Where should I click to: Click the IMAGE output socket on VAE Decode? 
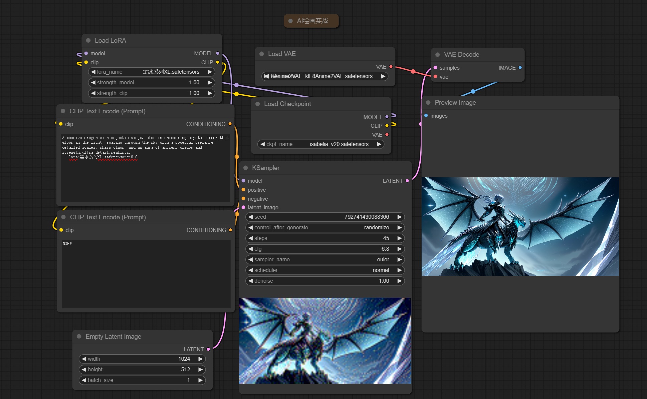pos(520,68)
